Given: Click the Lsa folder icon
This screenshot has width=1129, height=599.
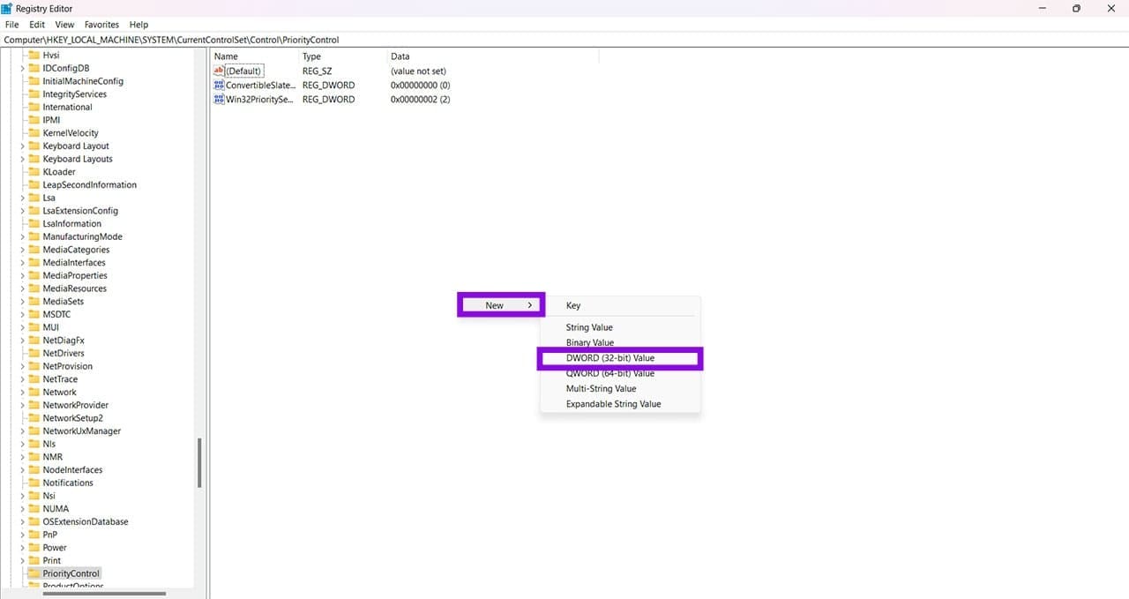Looking at the screenshot, I should click(34, 198).
